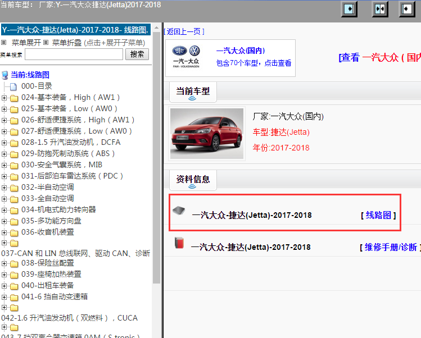Click the 000-目录 document icon
421x338 pixels.
[13, 86]
